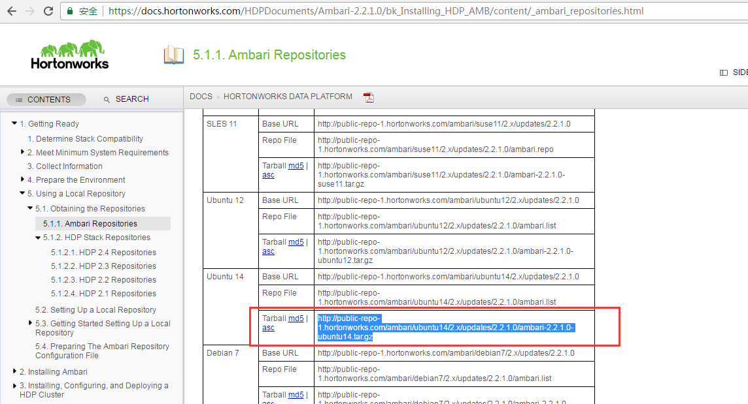Image resolution: width=748 pixels, height=404 pixels.
Task: Open '3. Collect Information' page
Action: (65, 166)
